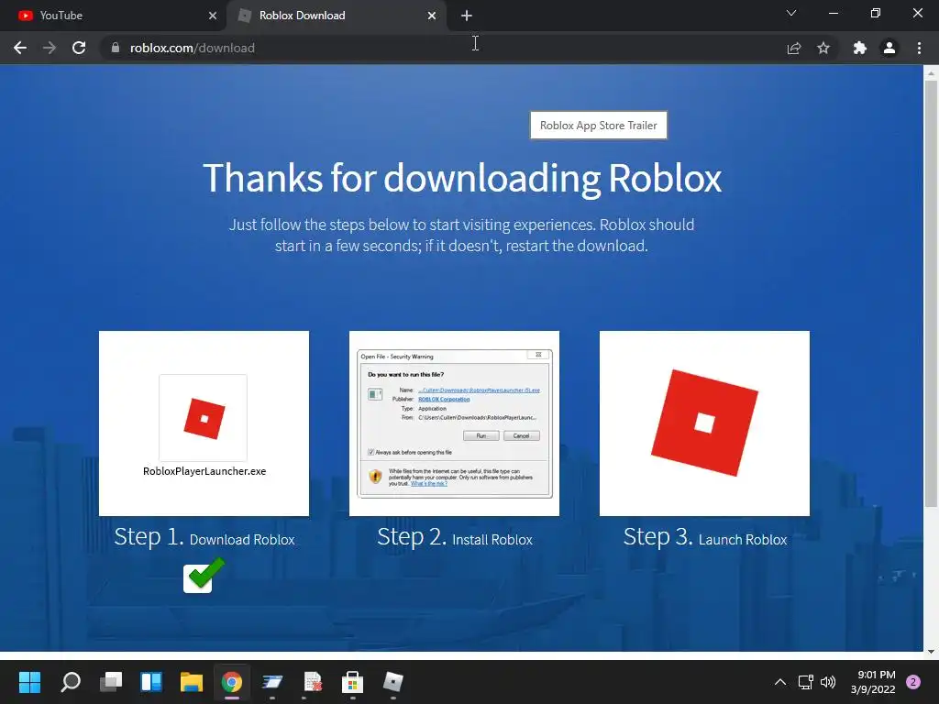Share this page via share icon
This screenshot has height=704, width=939.
point(794,48)
